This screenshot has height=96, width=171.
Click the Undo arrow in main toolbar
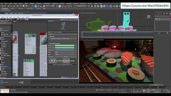(2, 6)
